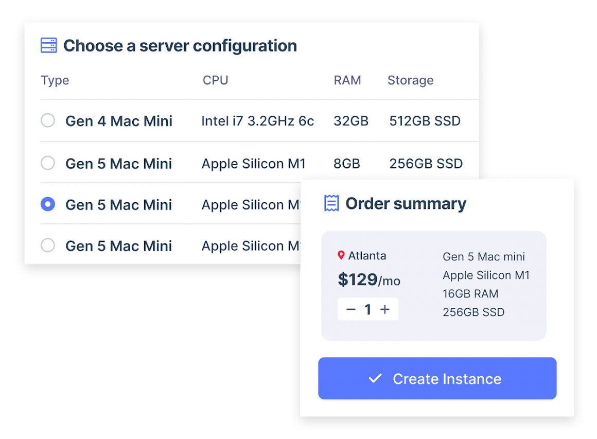Click the Atlanta location text
The image size is (597, 439).
click(x=367, y=255)
